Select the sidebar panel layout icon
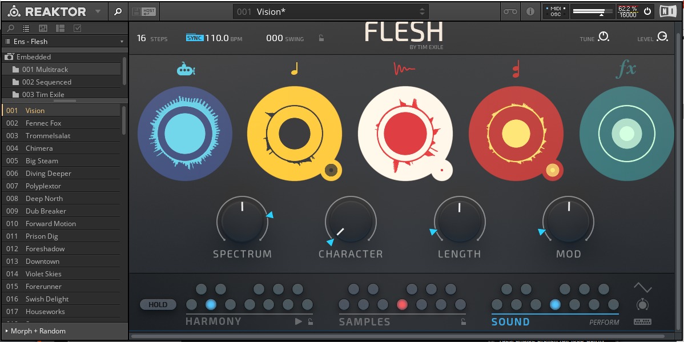The image size is (684, 342). 60,29
